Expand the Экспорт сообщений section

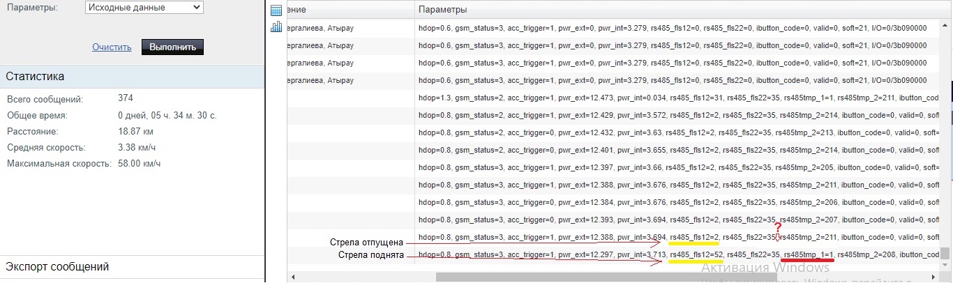(132, 267)
